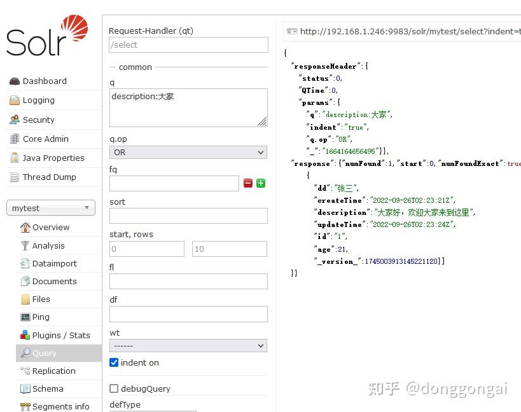The image size is (521, 412).
Task: Open the q.op dropdown set to OR
Action: 188,152
